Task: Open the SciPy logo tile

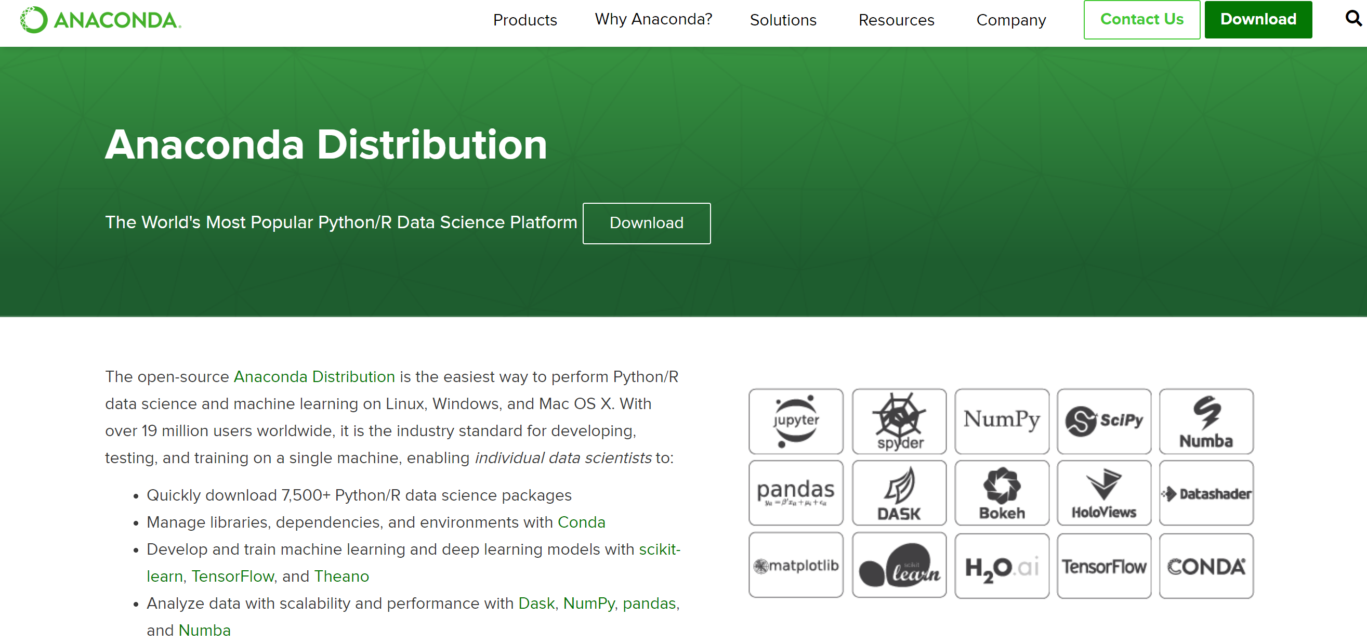Action: 1104,421
